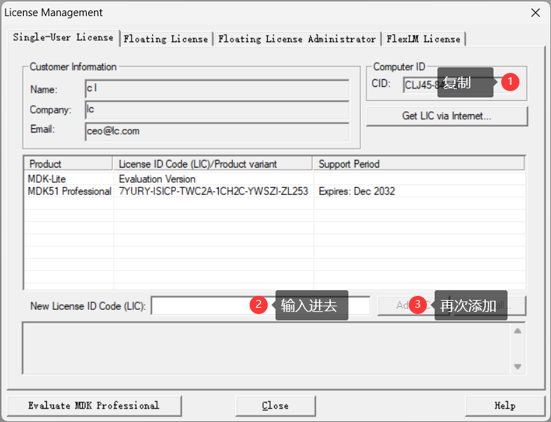
Task: Click the Support Period column header
Action: (419, 164)
